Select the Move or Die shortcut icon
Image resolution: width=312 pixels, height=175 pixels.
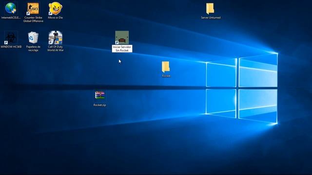[55, 9]
